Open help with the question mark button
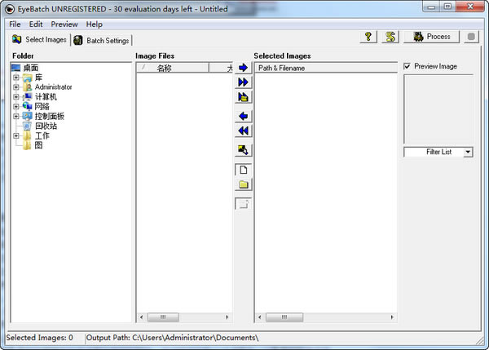Viewport: 489px width, 350px height. (368, 37)
